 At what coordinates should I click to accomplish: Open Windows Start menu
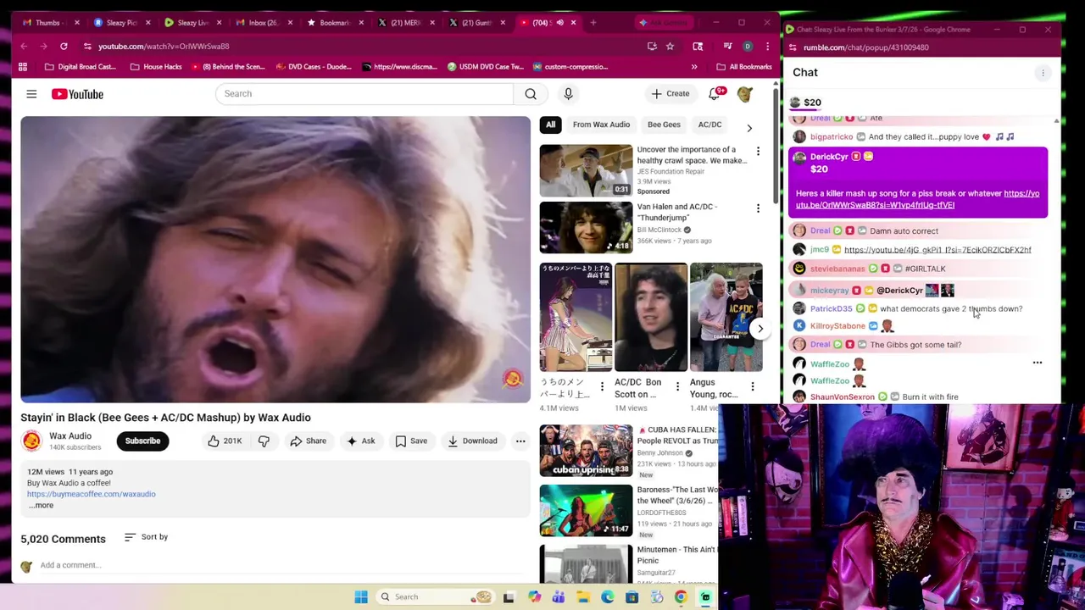(x=361, y=597)
